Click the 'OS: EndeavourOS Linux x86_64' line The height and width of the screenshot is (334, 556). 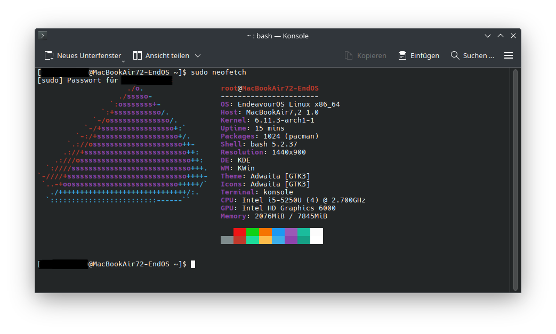point(280,104)
